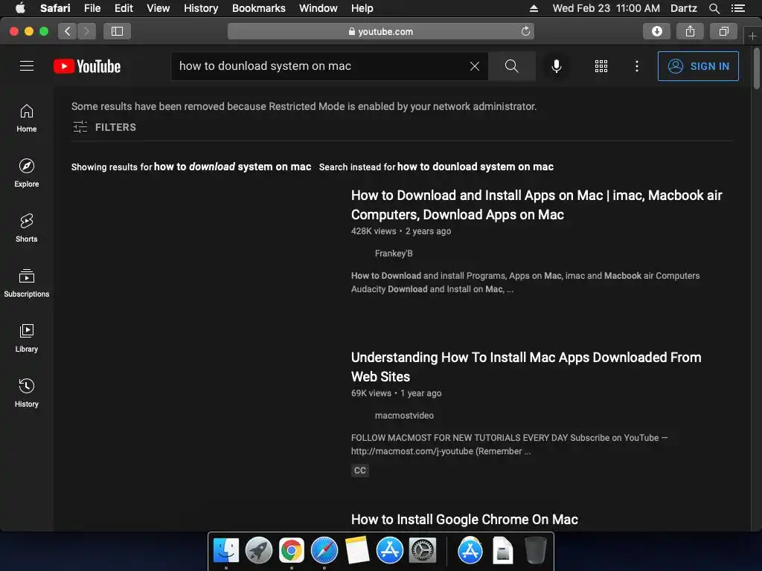Reload page with the refresh icon
Viewport: 762px width, 571px height.
point(525,31)
